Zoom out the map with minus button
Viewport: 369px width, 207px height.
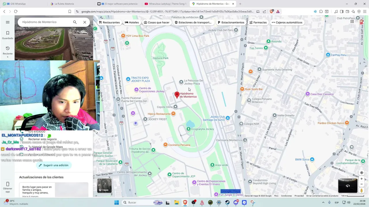[x=362, y=184]
